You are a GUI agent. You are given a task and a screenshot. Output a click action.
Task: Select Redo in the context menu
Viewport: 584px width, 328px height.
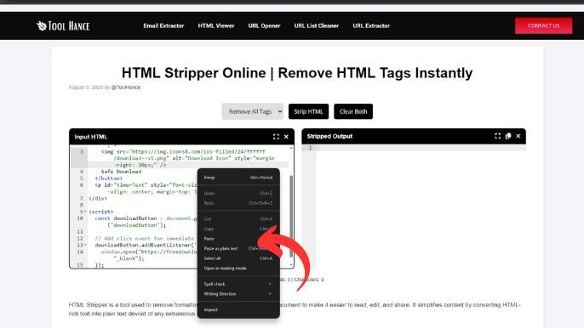(238, 203)
